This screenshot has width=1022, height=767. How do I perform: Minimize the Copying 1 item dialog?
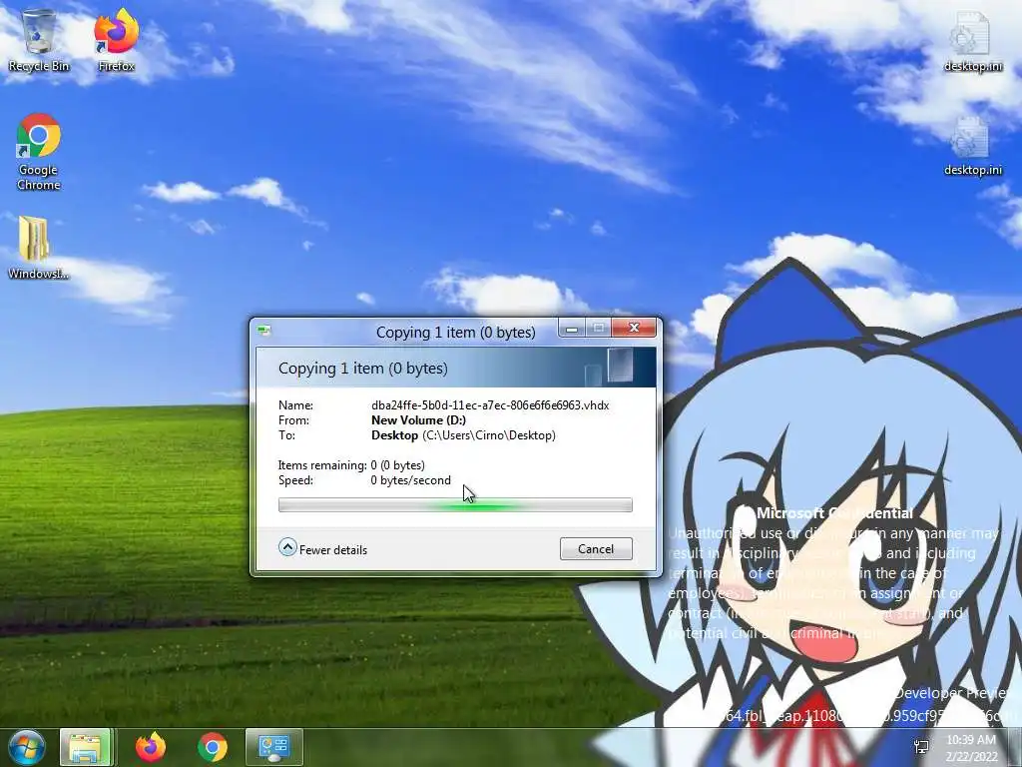pyautogui.click(x=572, y=328)
